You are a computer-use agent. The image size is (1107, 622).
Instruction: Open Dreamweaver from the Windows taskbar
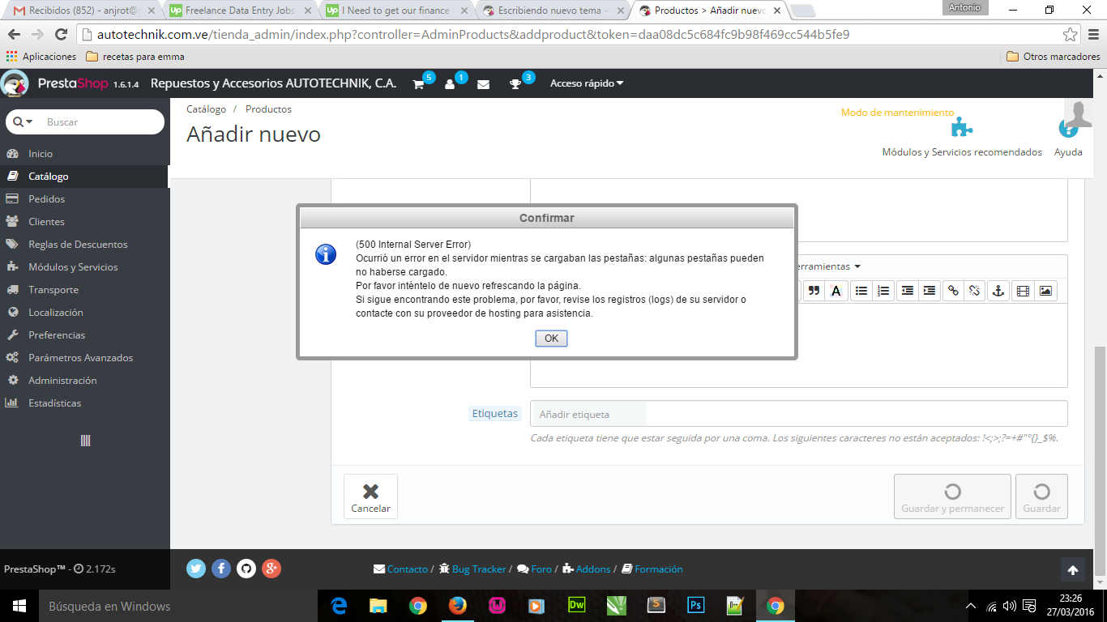coord(577,606)
